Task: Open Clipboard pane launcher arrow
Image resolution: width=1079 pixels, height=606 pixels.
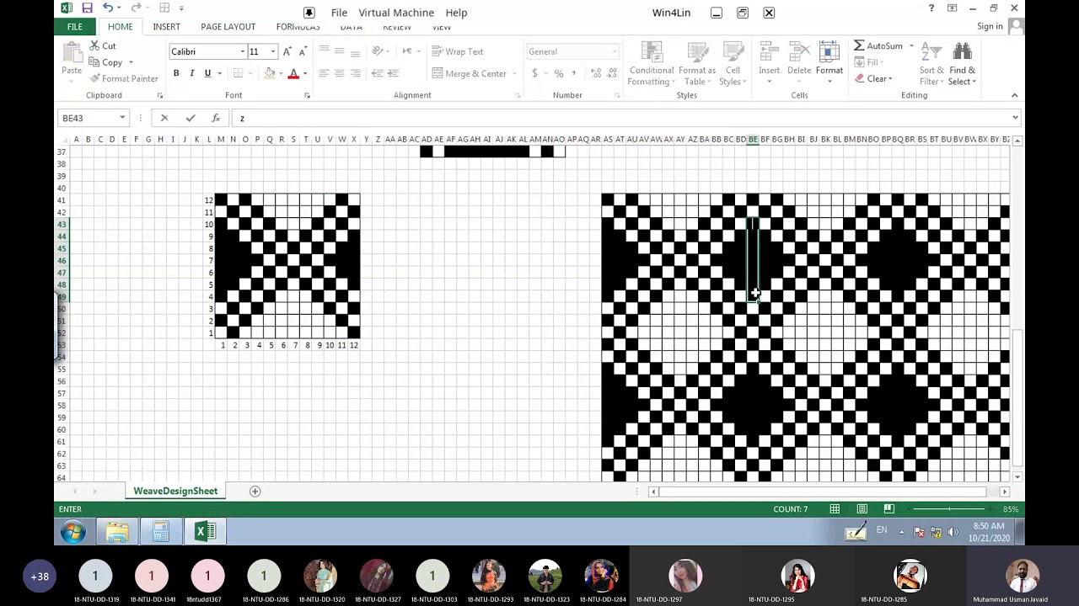Action: point(159,96)
